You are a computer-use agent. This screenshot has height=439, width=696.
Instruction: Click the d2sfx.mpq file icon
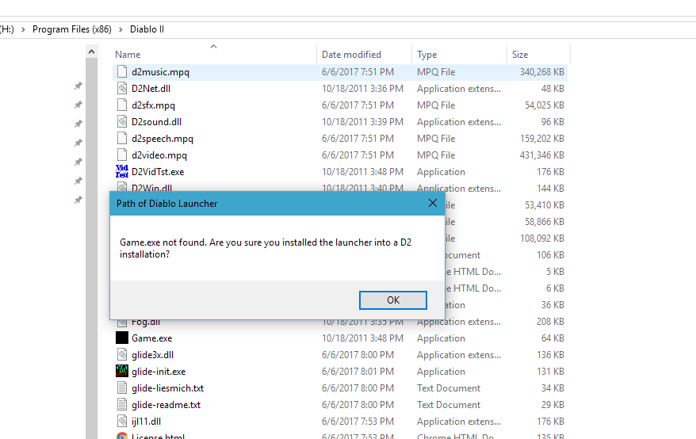pyautogui.click(x=122, y=105)
